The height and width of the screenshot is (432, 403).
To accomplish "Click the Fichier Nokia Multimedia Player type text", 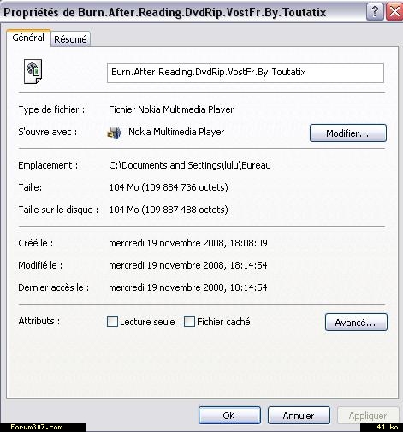I will tap(171, 109).
